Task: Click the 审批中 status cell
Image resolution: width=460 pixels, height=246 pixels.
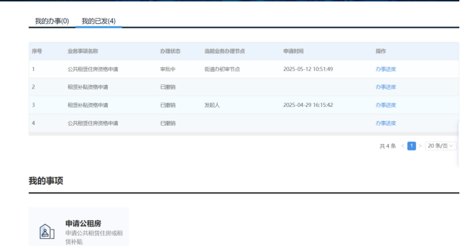Action: [168, 69]
